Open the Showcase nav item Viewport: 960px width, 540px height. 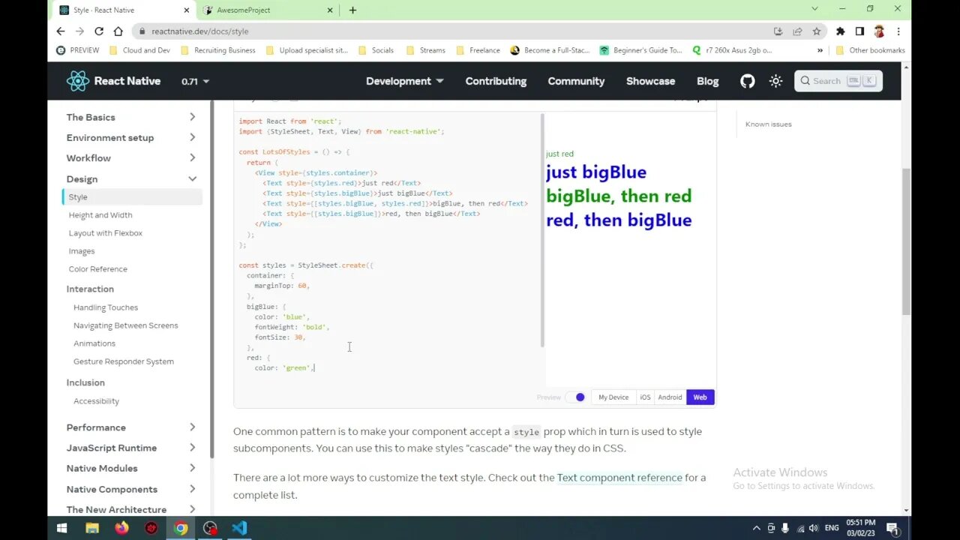(x=650, y=81)
